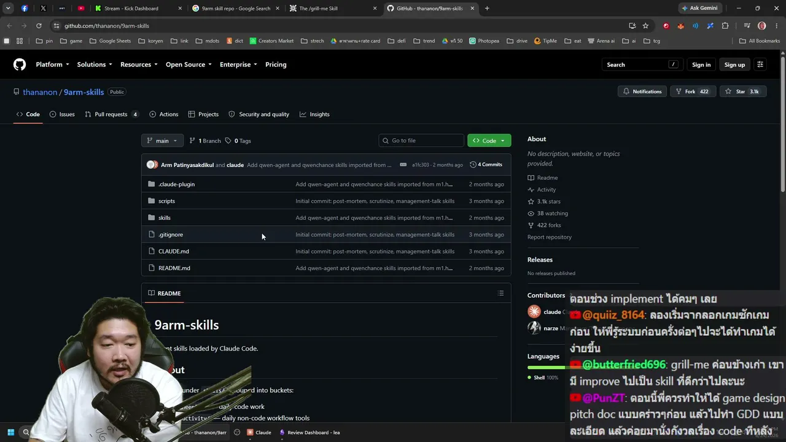The width and height of the screenshot is (786, 442).
Task: Switch to the 9arm skill repo Google Search tab
Action: coord(236,9)
